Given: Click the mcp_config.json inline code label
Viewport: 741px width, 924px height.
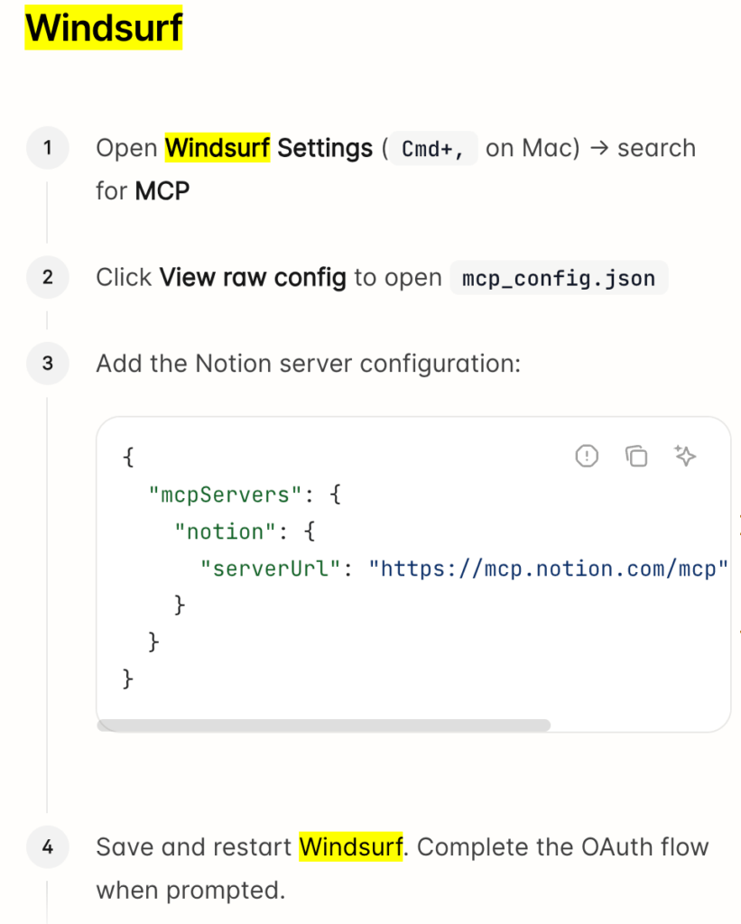Looking at the screenshot, I should click(x=558, y=278).
